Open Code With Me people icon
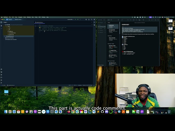 click(89, 19)
